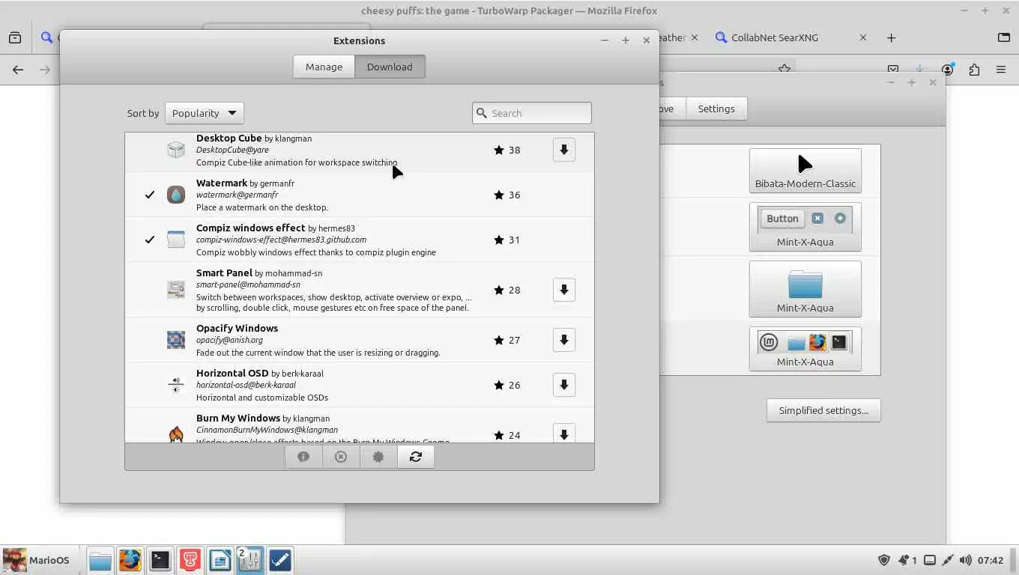Download the Burn My Windows extension
Image resolution: width=1019 pixels, height=575 pixels.
click(564, 433)
